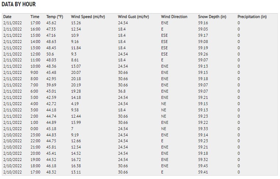This screenshot has height=179, width=280.
Task: Click the Date column header
Action: coord(7,17)
